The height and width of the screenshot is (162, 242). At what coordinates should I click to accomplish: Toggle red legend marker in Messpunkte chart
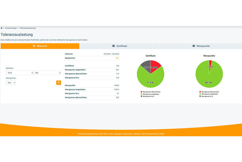tap(200, 92)
